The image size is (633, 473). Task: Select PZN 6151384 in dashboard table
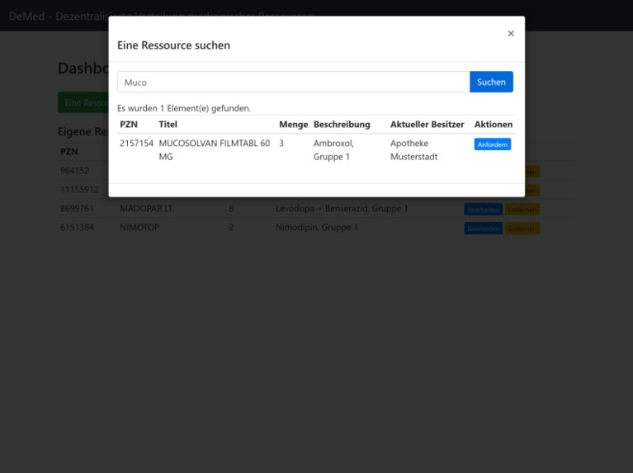click(x=77, y=227)
